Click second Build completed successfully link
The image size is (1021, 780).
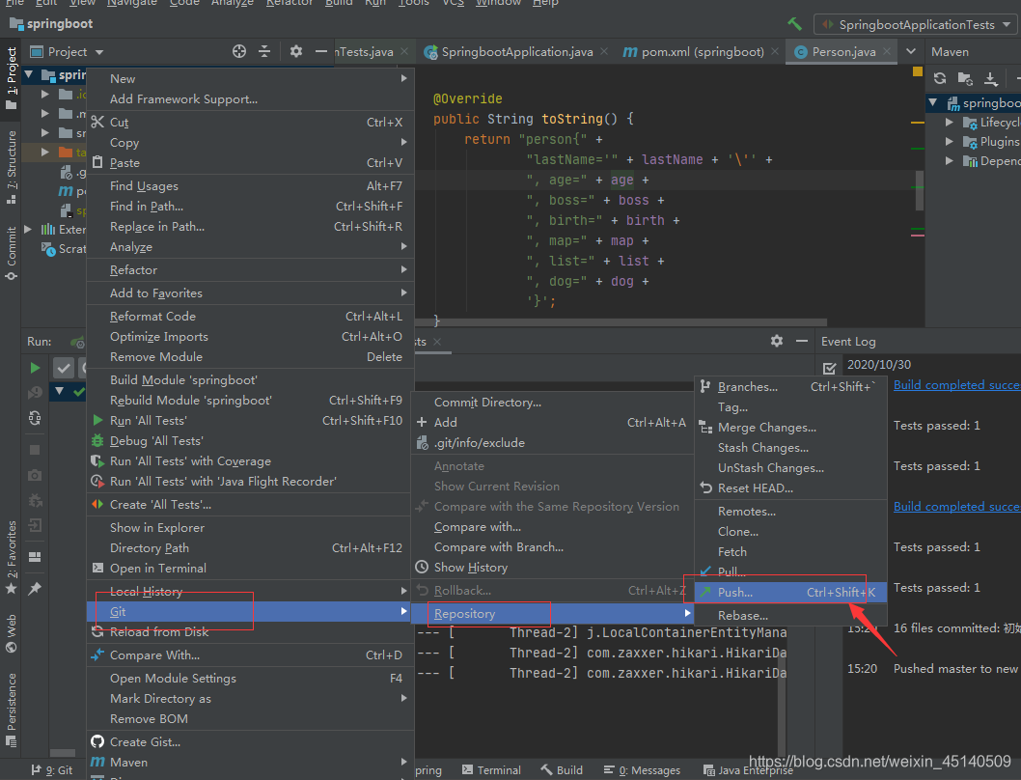tap(956, 506)
